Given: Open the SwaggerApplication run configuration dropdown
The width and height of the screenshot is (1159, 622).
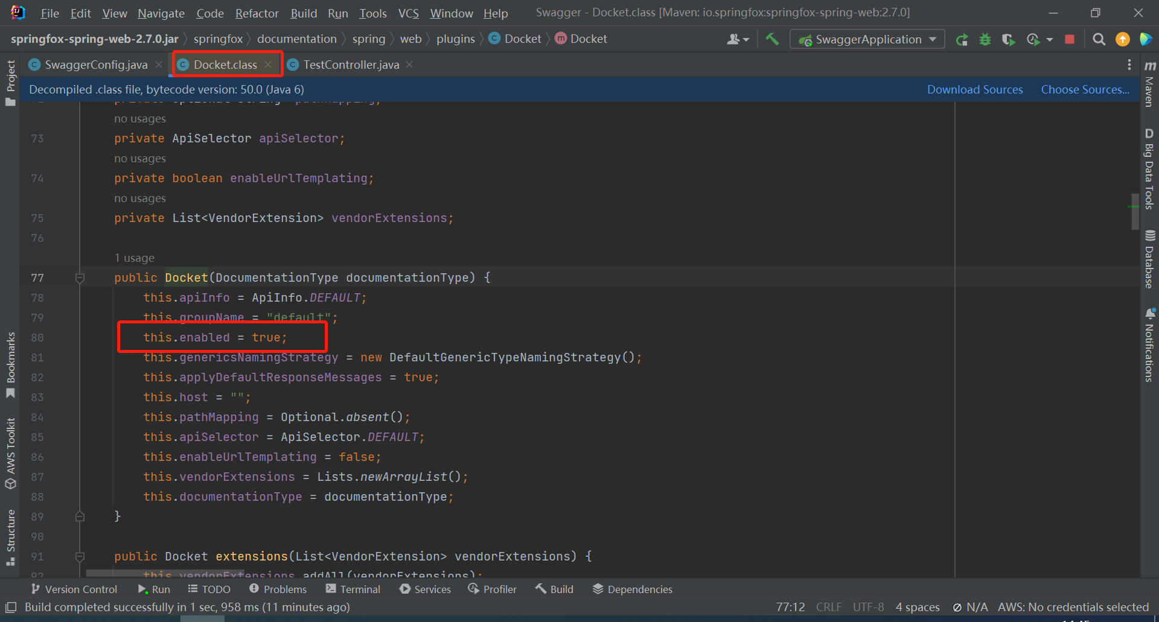Looking at the screenshot, I should point(867,39).
